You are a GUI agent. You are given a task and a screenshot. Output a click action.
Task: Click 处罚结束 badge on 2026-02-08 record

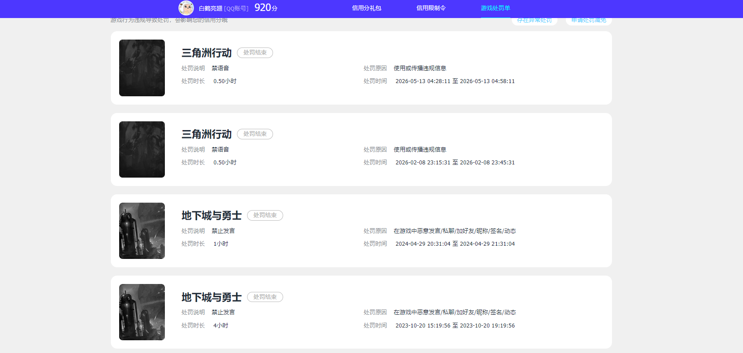[255, 134]
